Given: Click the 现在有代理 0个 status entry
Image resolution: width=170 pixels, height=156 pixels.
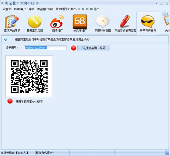Looking at the screenshot, I should 45,153.
